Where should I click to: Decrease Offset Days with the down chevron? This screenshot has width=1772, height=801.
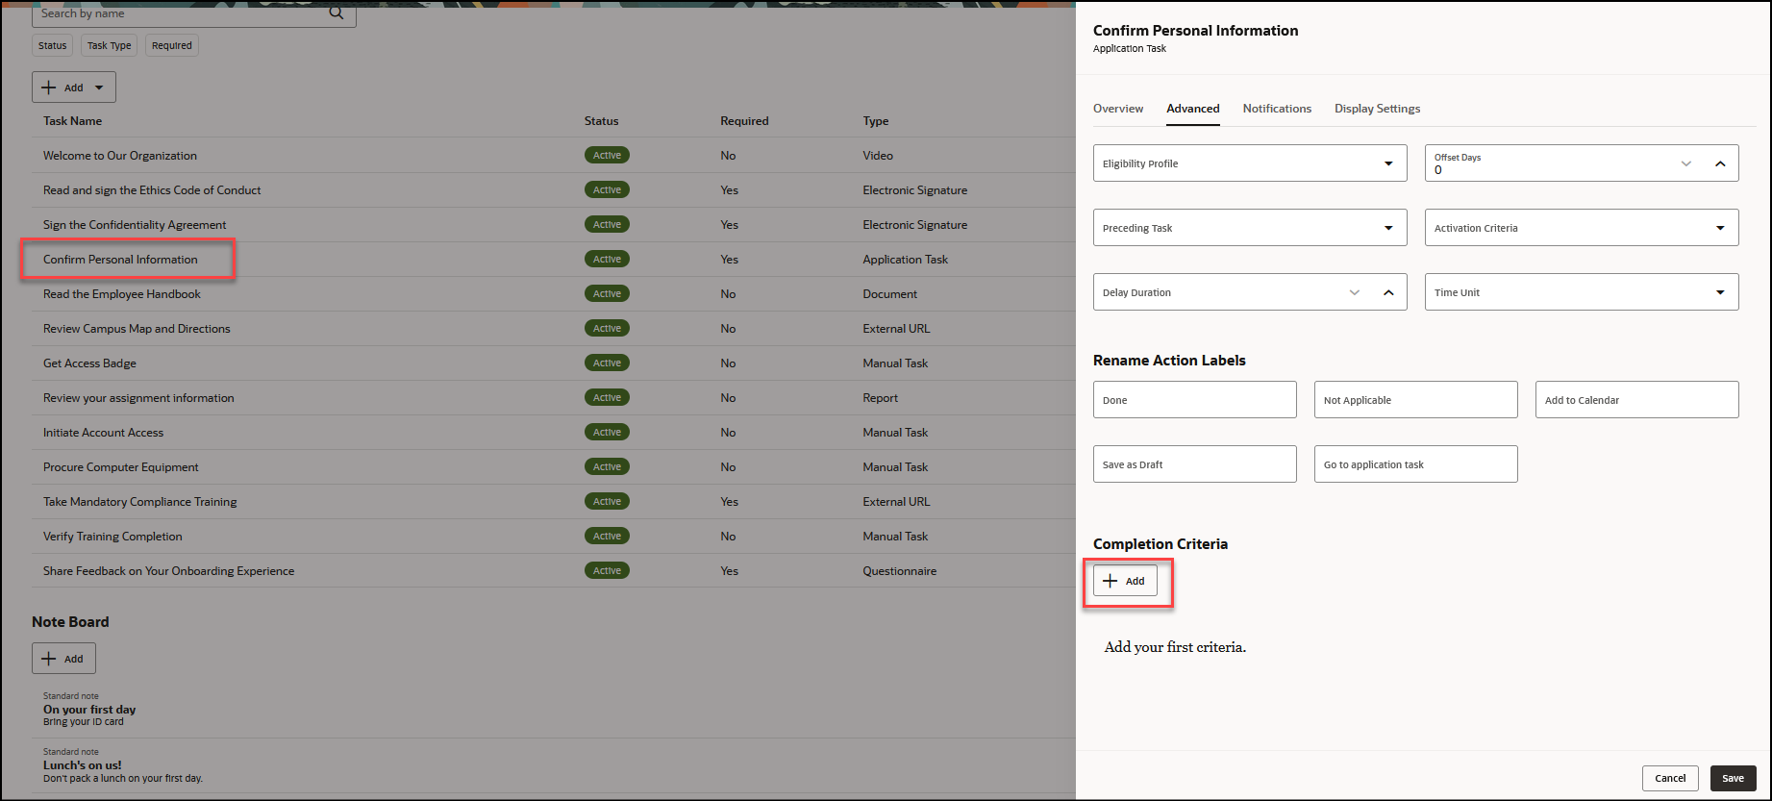coord(1685,163)
